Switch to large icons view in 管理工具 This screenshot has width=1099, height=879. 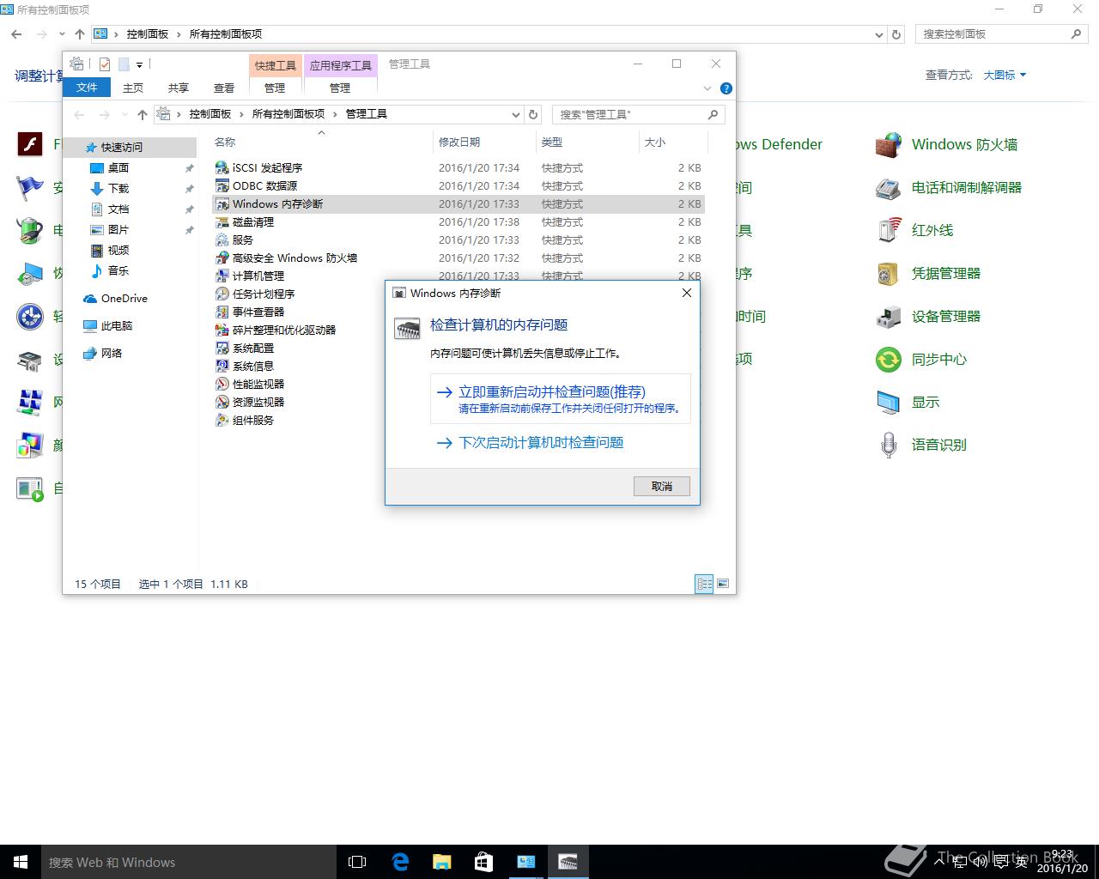point(723,584)
